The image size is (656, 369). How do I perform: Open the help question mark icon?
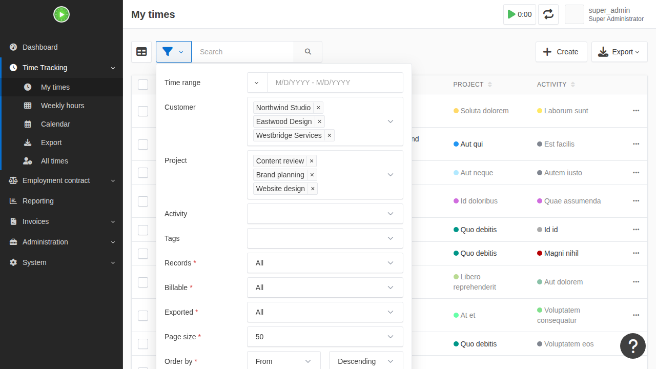633,346
